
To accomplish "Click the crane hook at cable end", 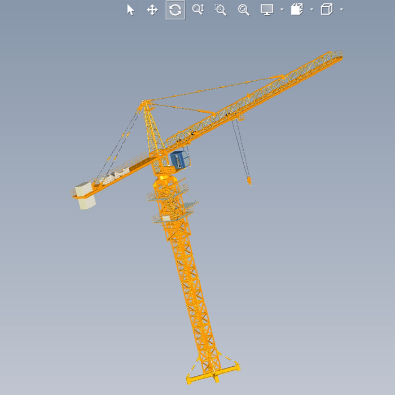I will click(249, 181).
